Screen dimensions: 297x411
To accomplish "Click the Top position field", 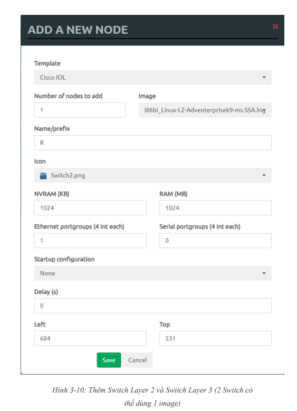I will 215,338.
